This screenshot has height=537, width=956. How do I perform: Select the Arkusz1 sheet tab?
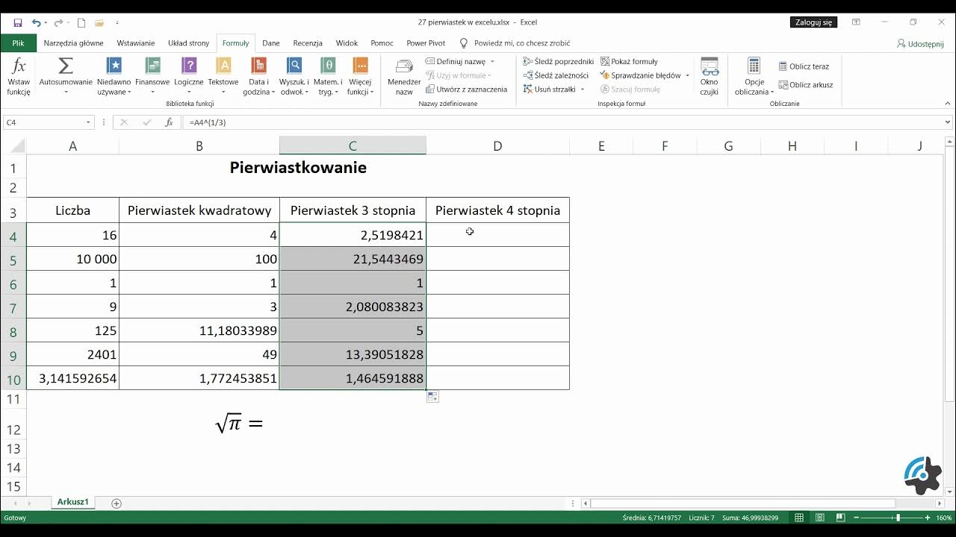73,502
